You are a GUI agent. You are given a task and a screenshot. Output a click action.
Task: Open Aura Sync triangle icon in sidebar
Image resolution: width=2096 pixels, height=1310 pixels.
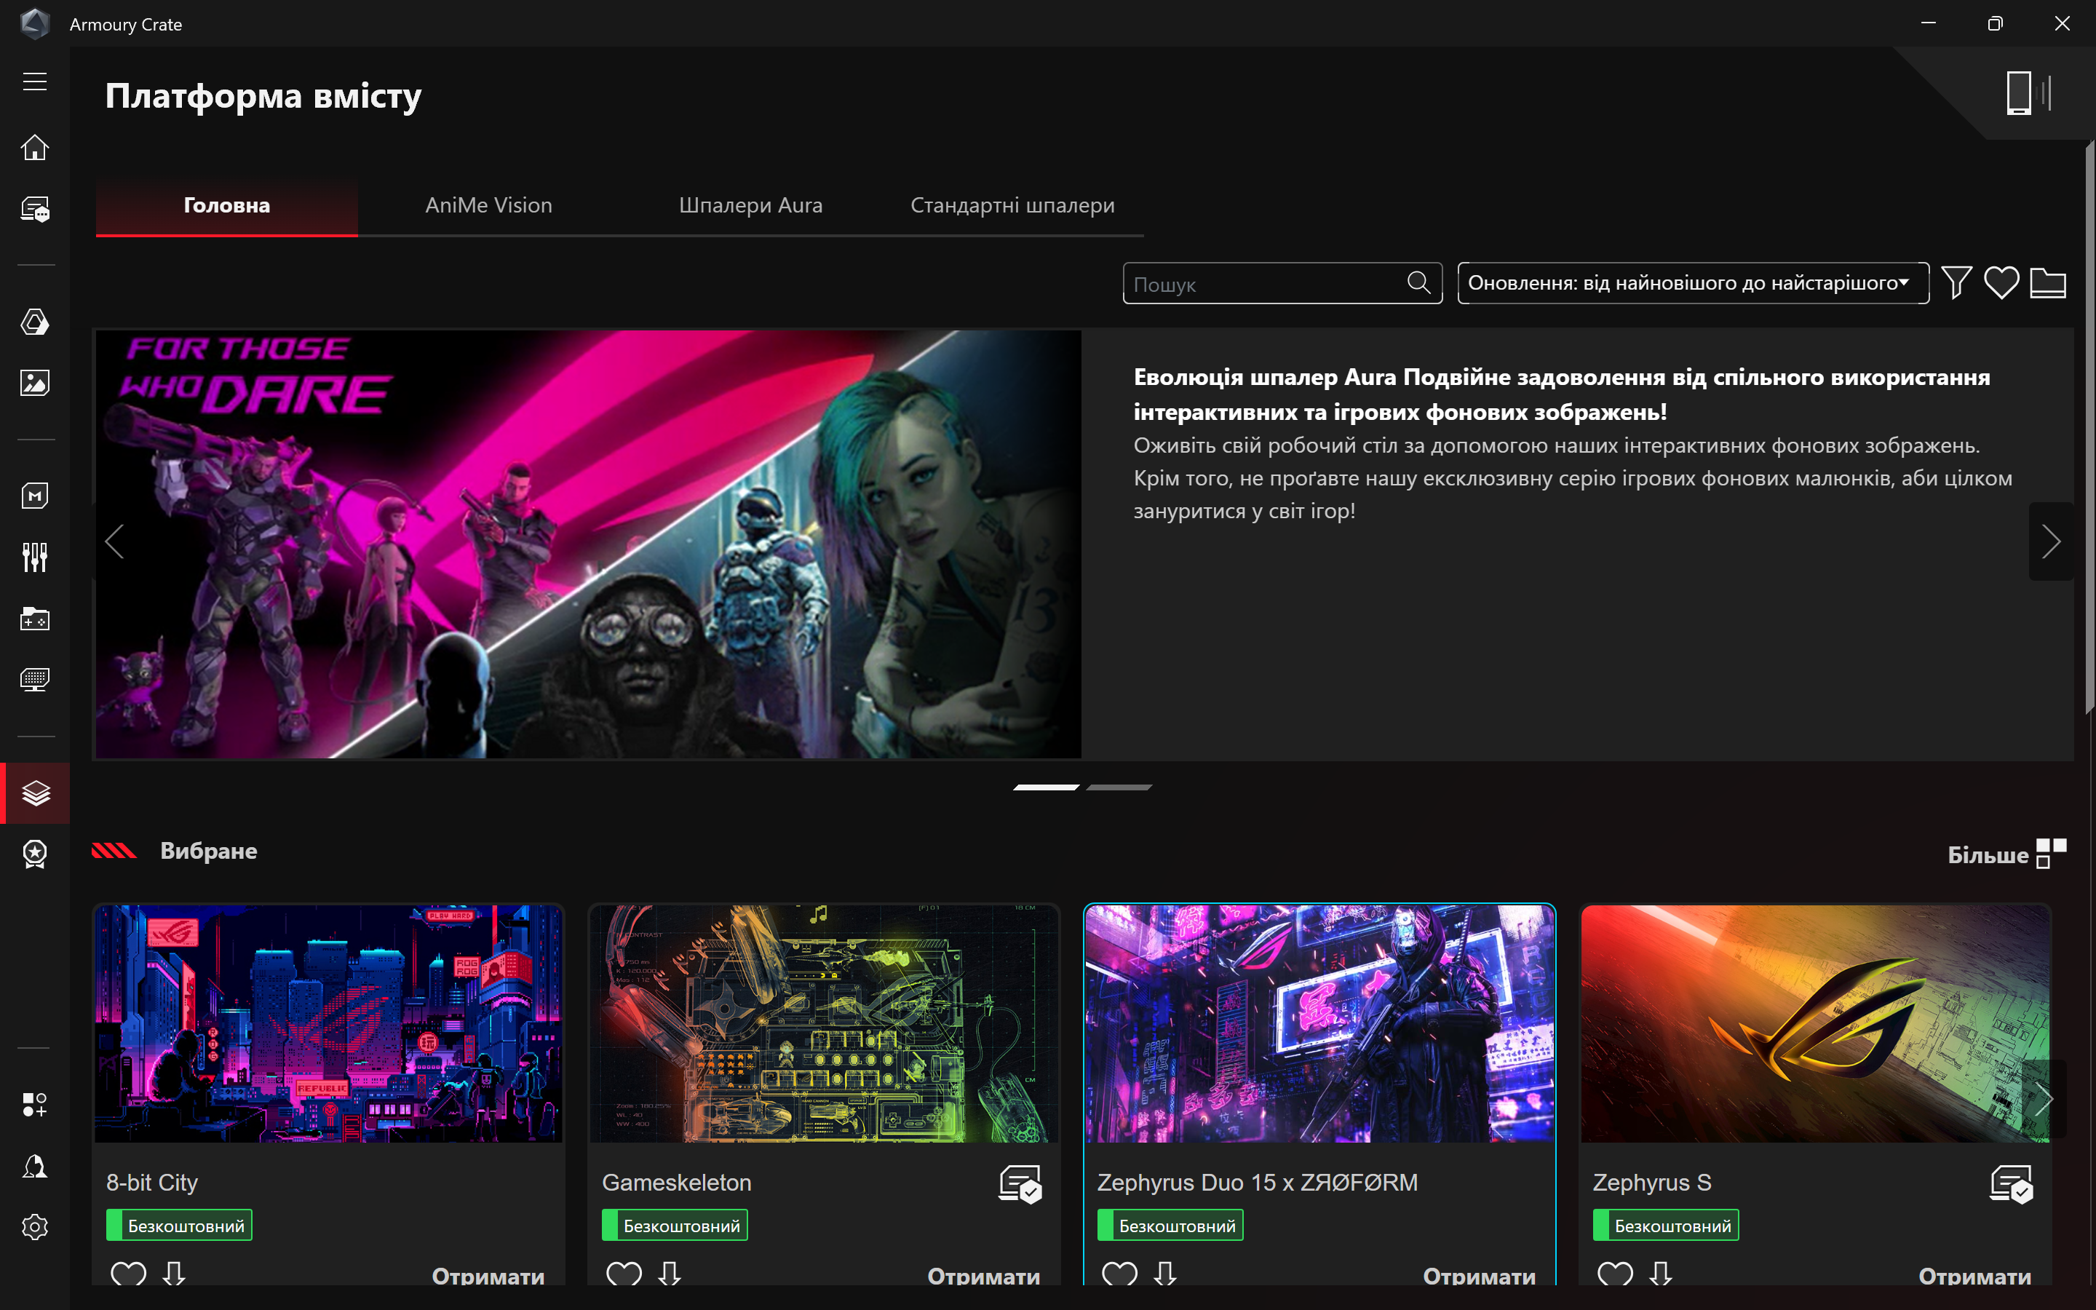pyautogui.click(x=35, y=322)
